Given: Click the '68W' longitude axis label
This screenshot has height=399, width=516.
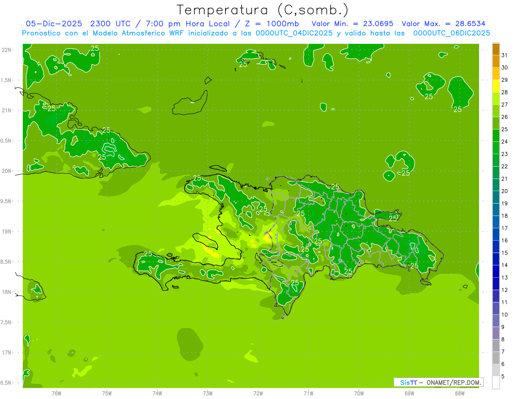Looking at the screenshot, I should pyautogui.click(x=460, y=393).
